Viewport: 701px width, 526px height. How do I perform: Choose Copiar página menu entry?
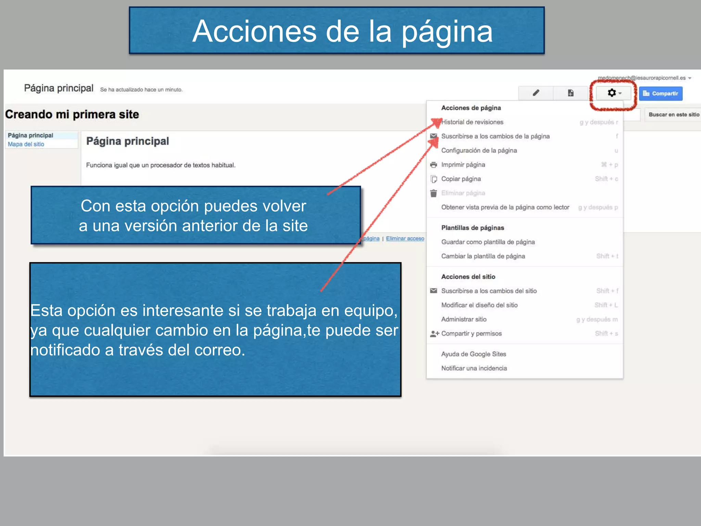click(524, 179)
